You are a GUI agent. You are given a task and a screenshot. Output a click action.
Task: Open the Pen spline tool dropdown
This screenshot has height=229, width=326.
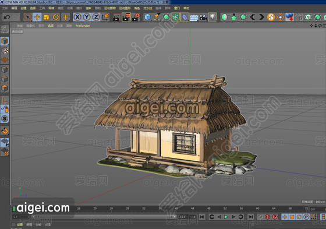pos(157,17)
